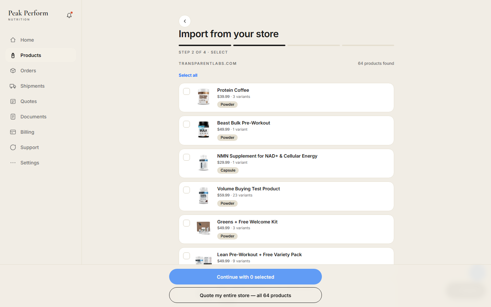The width and height of the screenshot is (491, 307).
Task: Click the third step progress bar segment
Action: pos(314,45)
